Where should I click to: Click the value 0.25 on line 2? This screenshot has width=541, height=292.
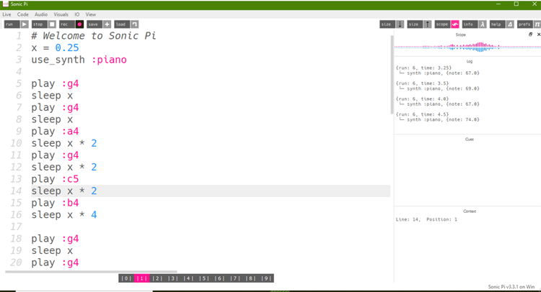[x=67, y=47]
